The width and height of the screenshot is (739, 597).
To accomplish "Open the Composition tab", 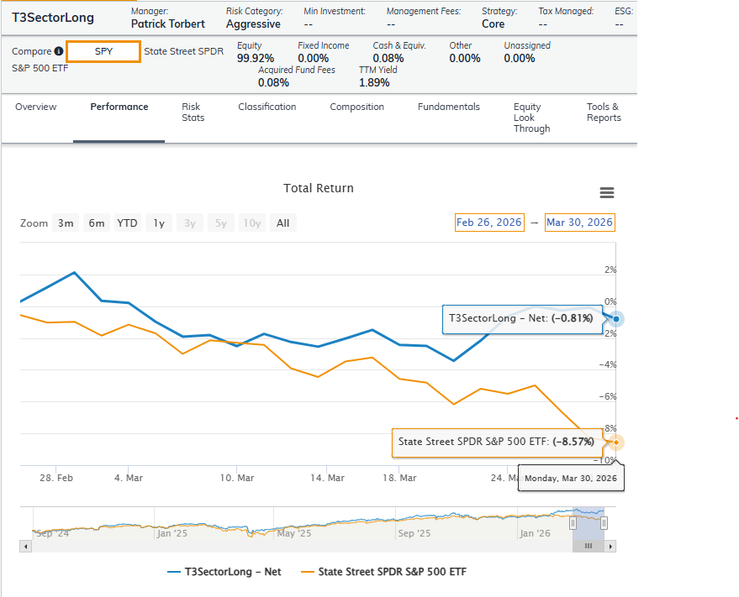I will (x=356, y=107).
